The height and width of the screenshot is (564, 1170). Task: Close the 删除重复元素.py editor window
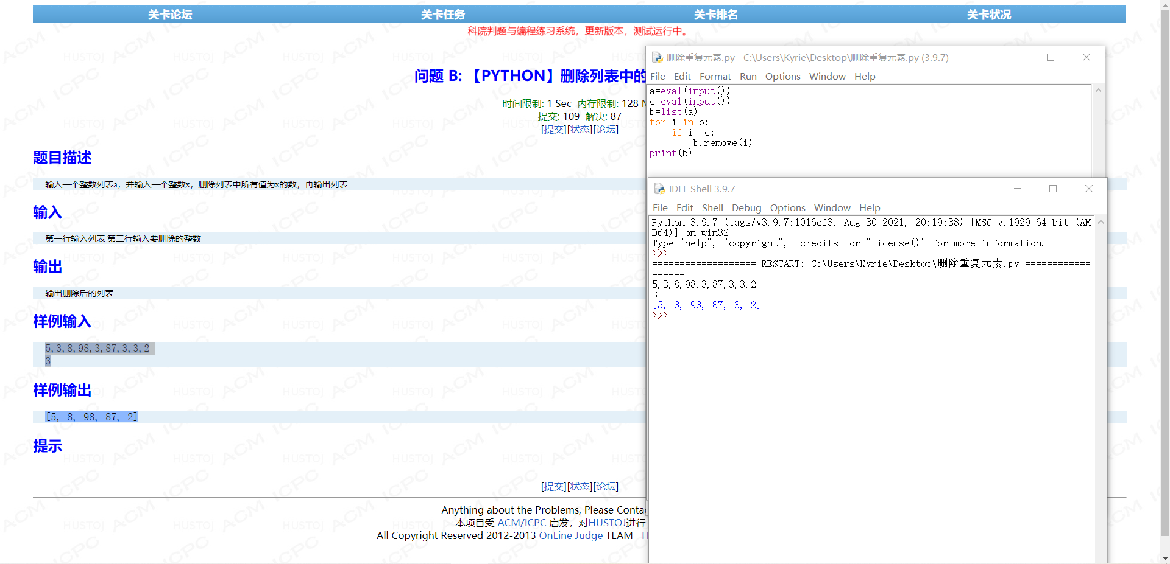click(x=1086, y=57)
